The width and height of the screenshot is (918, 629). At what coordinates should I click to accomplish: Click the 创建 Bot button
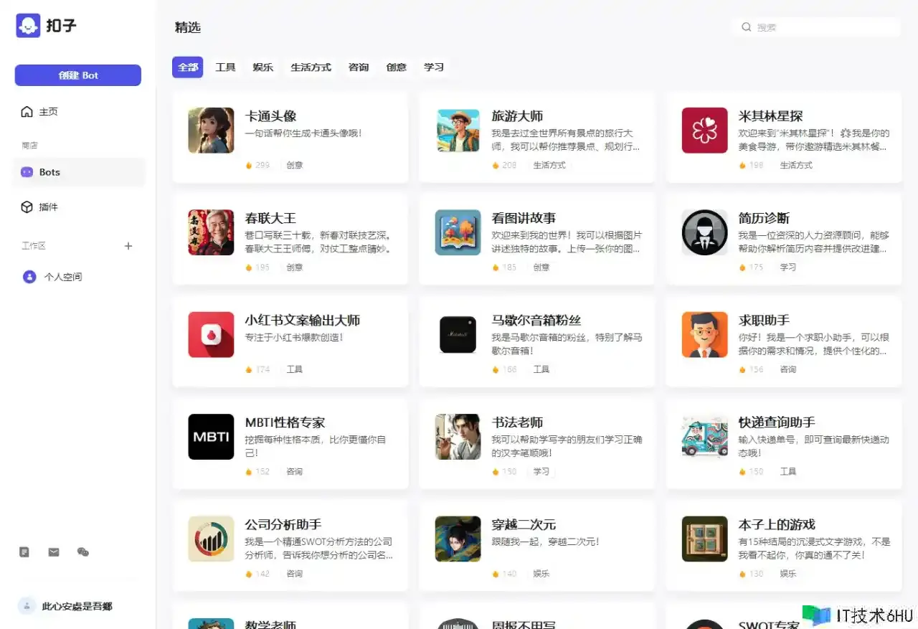click(x=78, y=75)
